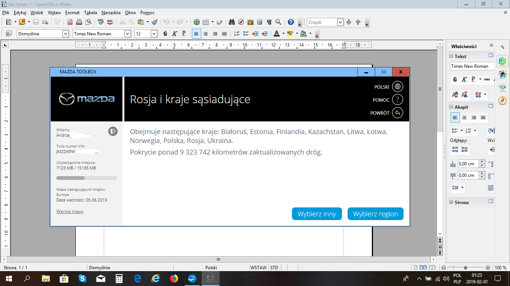Open the Navigator compass icon in sidebar
Screen dimensions: 510x286
(x=503, y=101)
